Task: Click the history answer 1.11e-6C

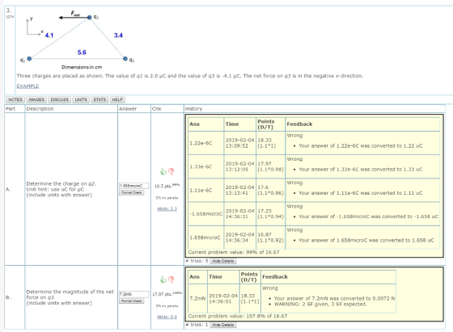Action: (201, 191)
